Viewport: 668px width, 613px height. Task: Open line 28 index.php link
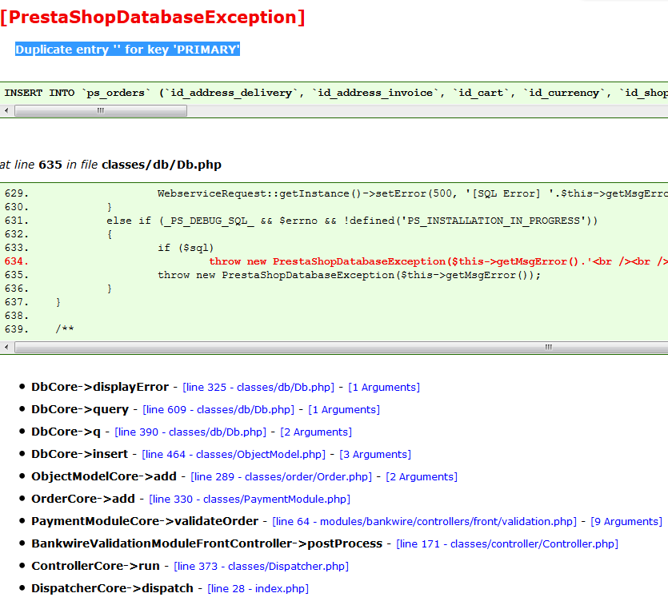point(258,588)
